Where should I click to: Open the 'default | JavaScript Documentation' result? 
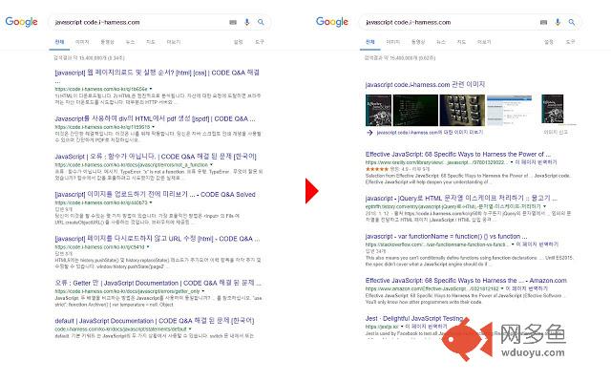155,321
